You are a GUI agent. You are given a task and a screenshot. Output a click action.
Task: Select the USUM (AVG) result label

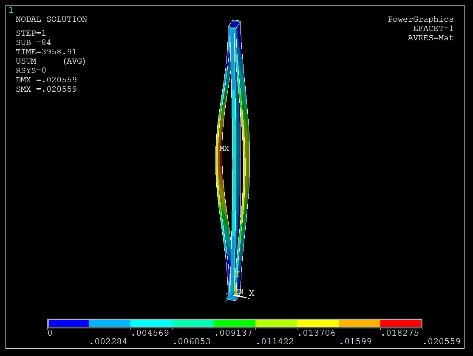[51, 61]
